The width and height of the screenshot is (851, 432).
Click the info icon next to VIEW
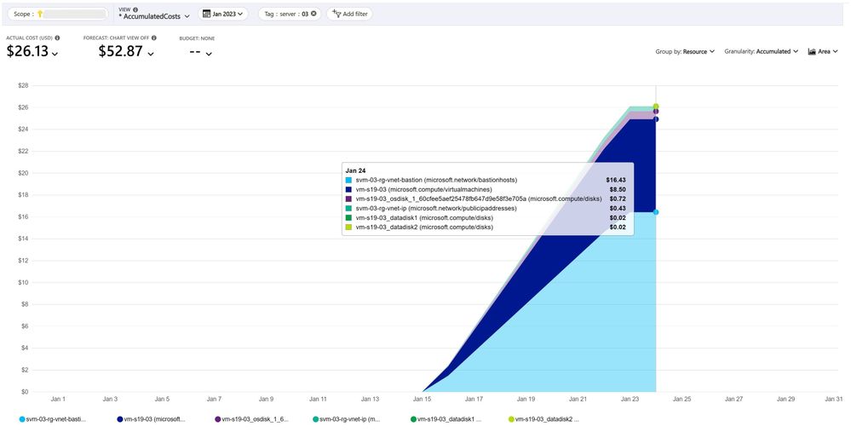(x=135, y=9)
